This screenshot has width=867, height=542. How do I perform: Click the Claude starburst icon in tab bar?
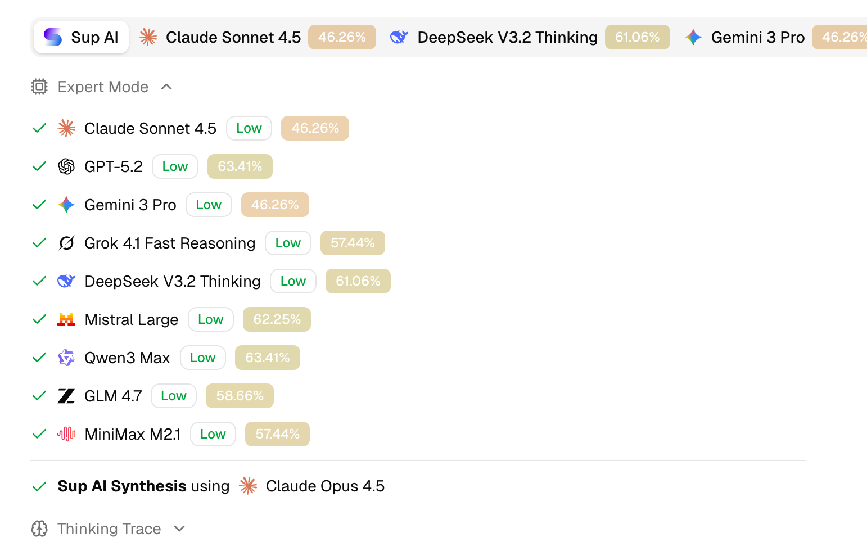point(148,37)
